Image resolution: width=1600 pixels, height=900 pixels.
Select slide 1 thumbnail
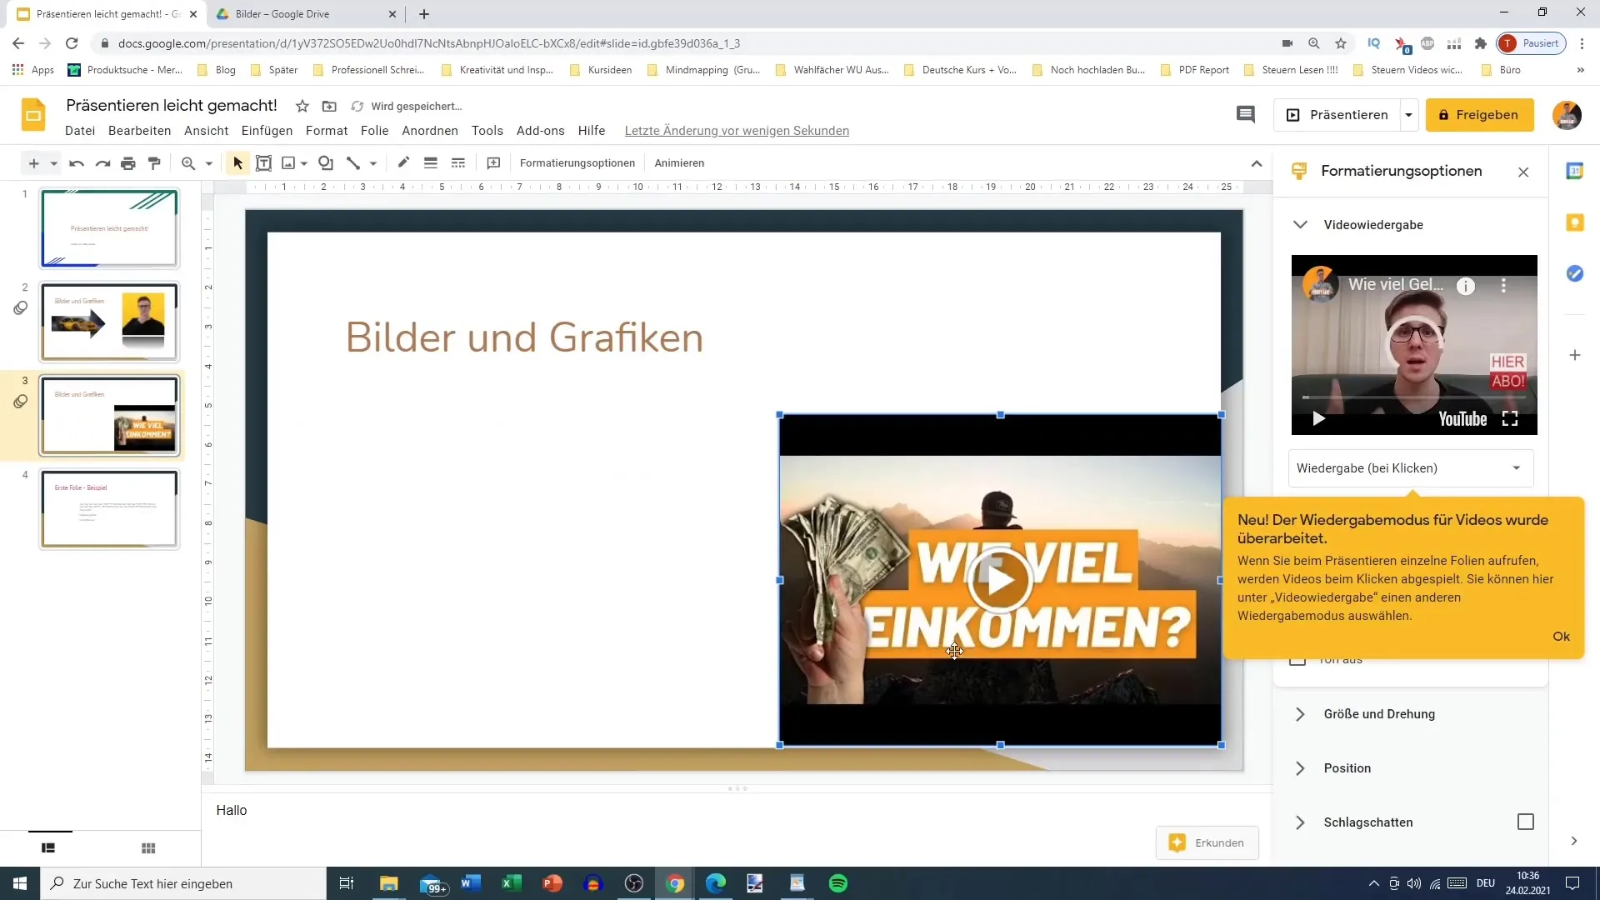tap(109, 228)
